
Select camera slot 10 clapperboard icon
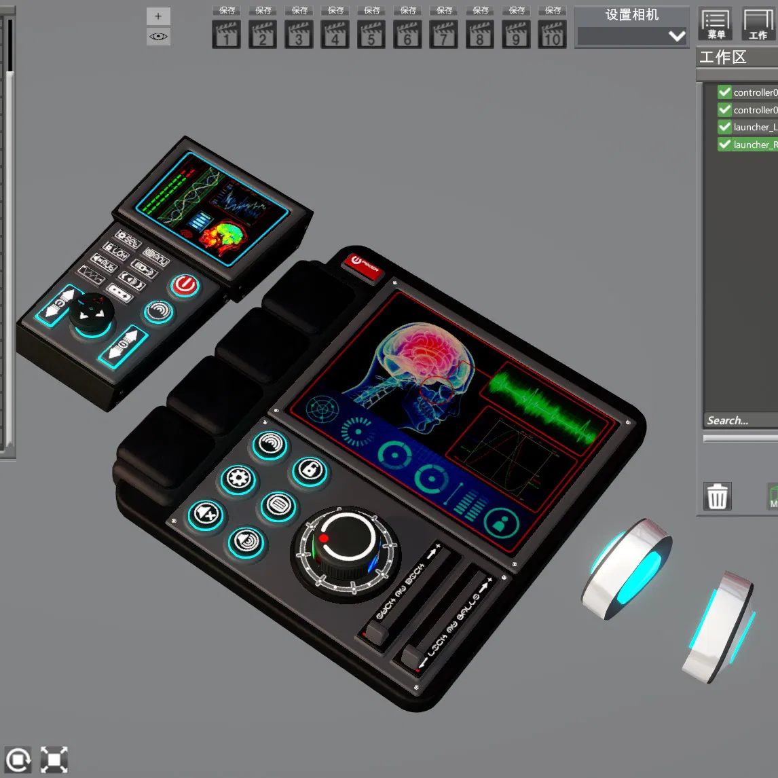click(552, 34)
